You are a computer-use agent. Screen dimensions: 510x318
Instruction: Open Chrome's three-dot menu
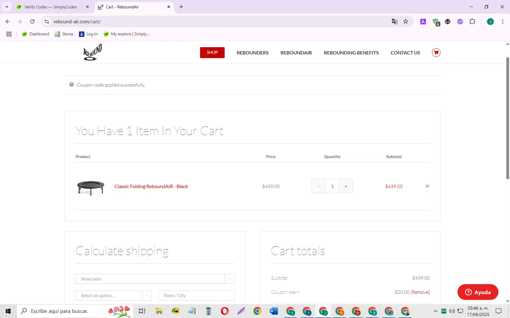[503, 21]
